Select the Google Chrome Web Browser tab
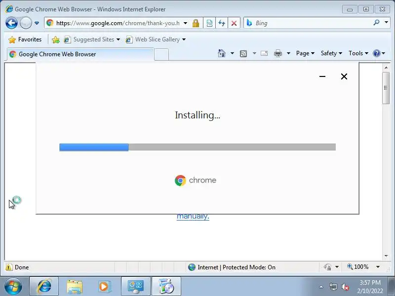 (80, 54)
